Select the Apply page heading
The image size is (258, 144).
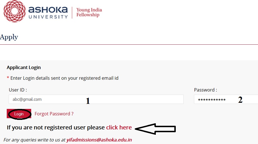click(9, 37)
